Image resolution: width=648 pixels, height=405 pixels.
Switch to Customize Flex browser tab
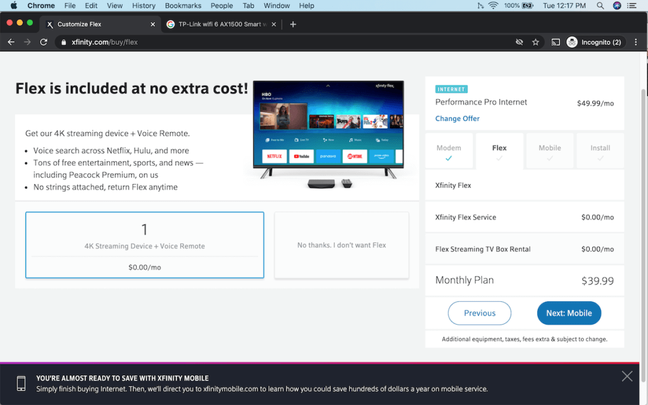pyautogui.click(x=100, y=25)
